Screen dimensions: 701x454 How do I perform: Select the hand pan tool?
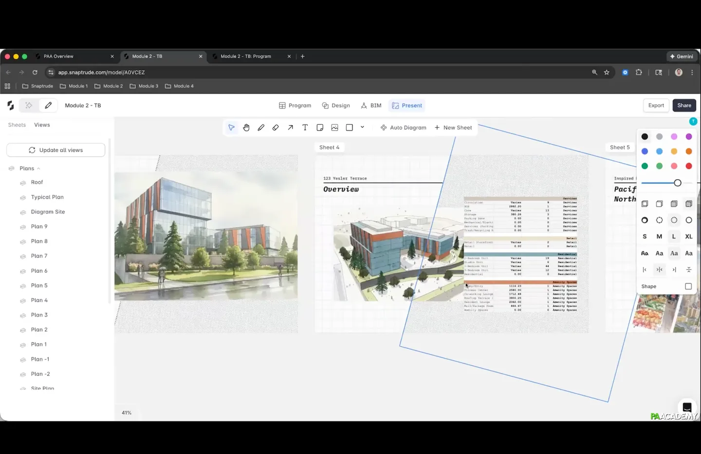246,128
